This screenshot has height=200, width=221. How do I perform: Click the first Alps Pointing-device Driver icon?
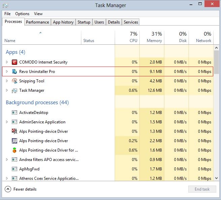click(x=15, y=131)
